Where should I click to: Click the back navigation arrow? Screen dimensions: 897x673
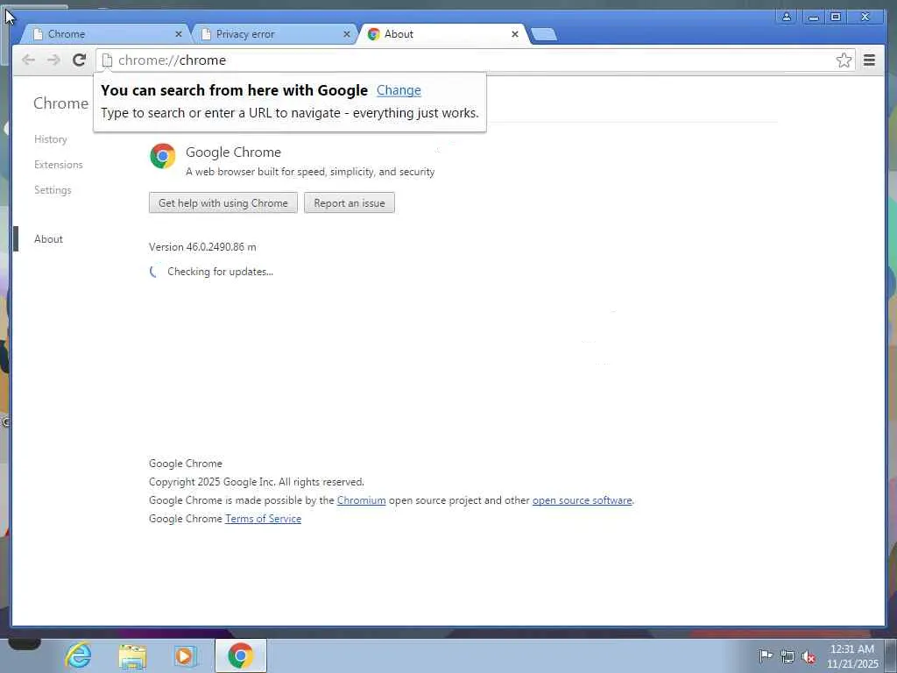tap(28, 60)
